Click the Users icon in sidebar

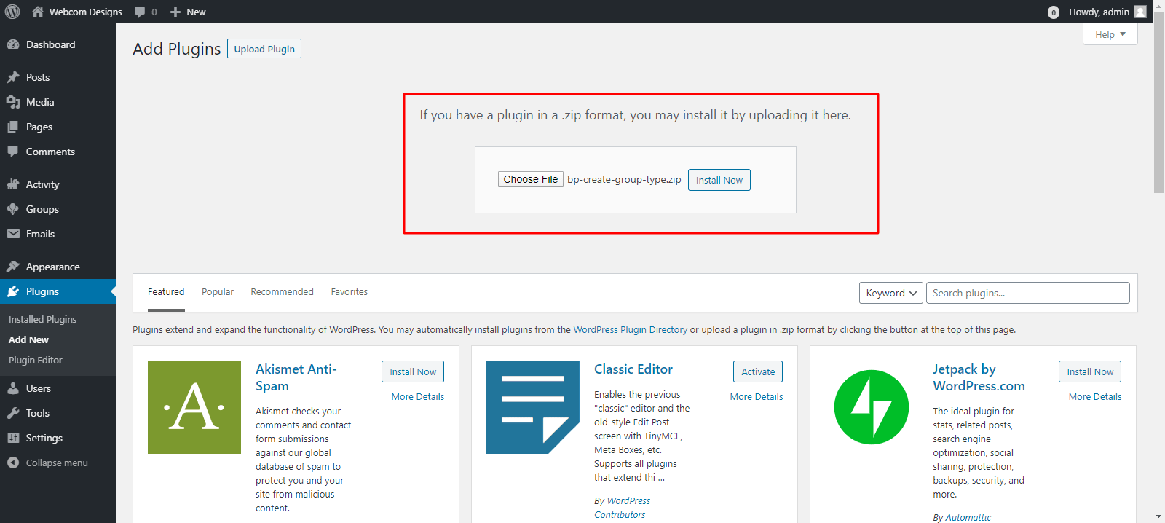[x=13, y=388]
